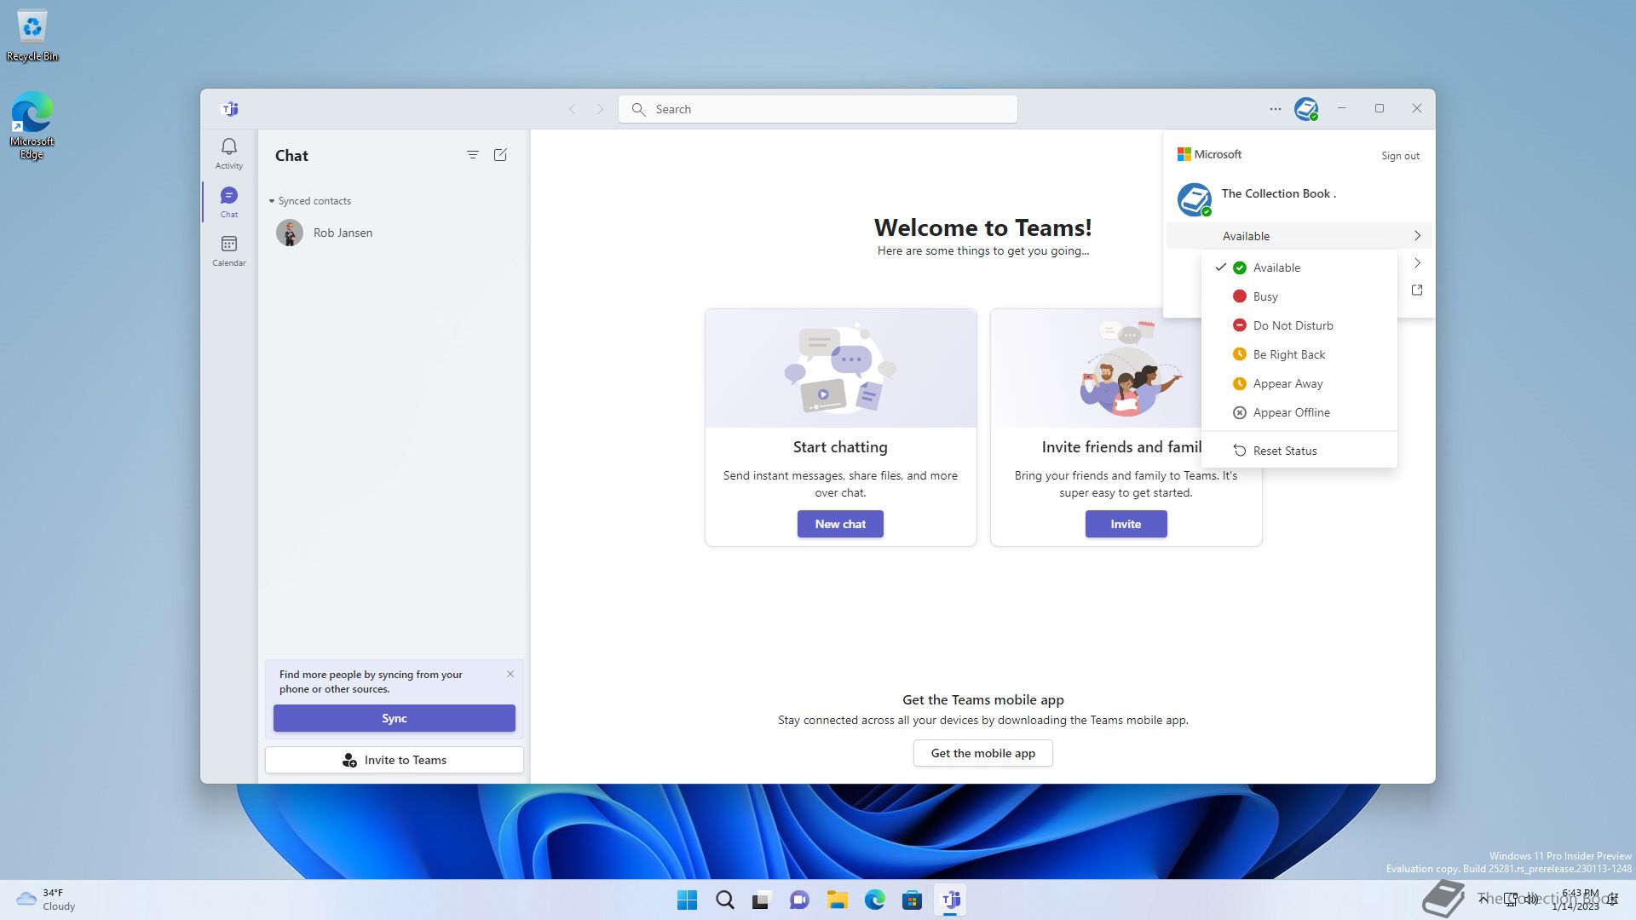Image resolution: width=1636 pixels, height=920 pixels.
Task: Click the Get the Teams mobile app heading
Action: coord(982,699)
